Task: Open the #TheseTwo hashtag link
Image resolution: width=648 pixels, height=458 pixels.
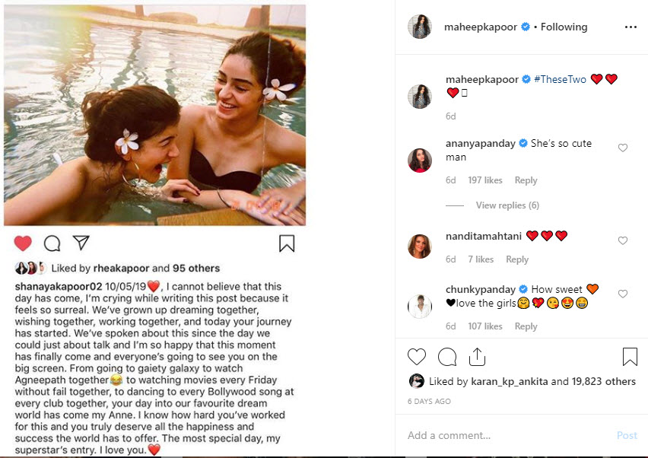Action: pos(561,79)
